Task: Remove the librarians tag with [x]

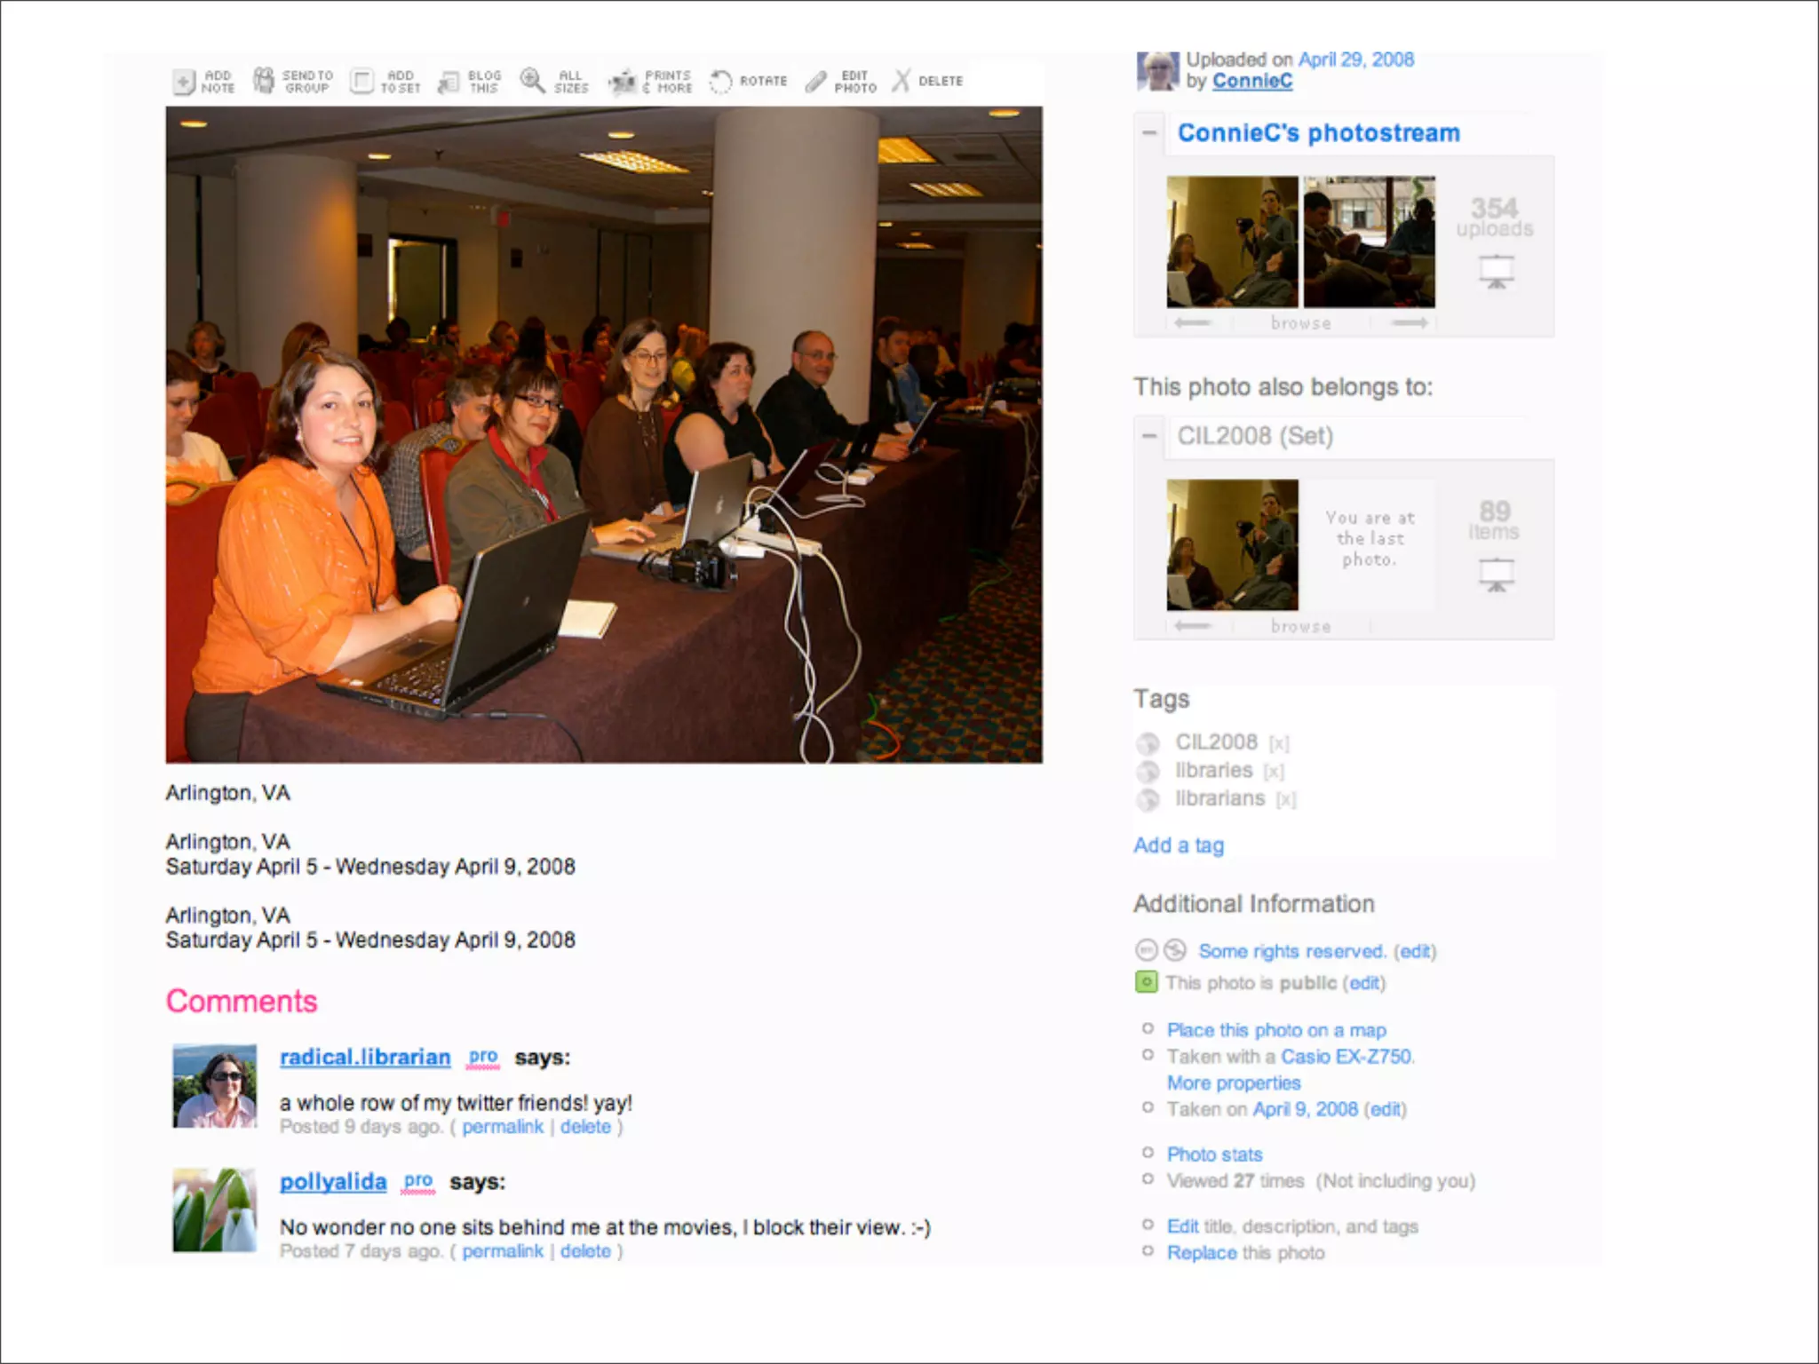Action: tap(1286, 800)
